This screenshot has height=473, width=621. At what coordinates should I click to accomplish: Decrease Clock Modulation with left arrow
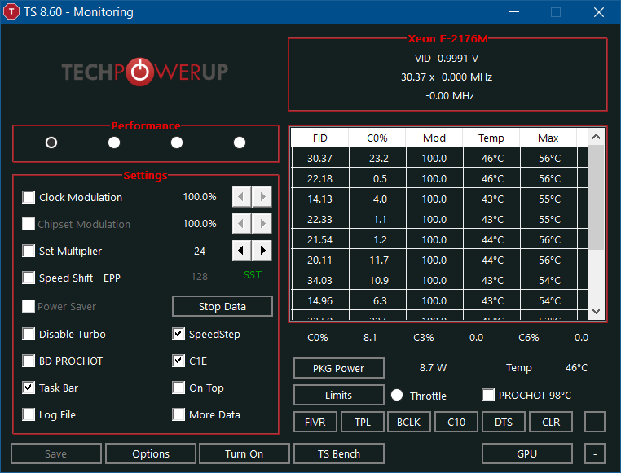point(241,196)
